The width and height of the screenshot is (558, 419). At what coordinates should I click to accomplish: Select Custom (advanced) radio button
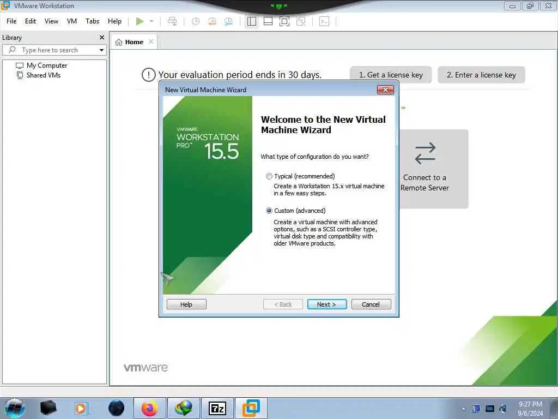click(269, 211)
